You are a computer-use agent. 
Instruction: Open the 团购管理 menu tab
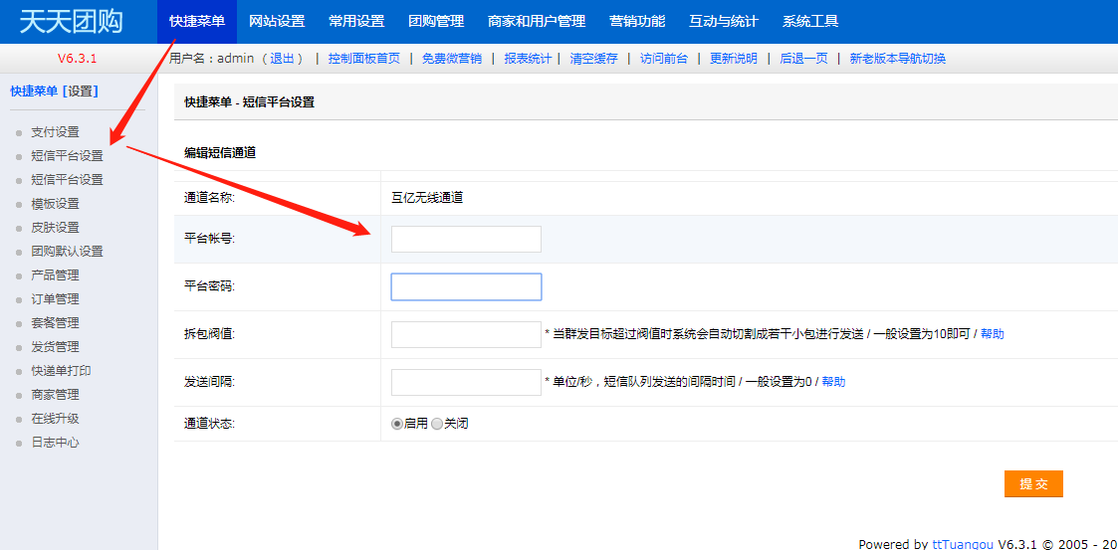coord(436,21)
